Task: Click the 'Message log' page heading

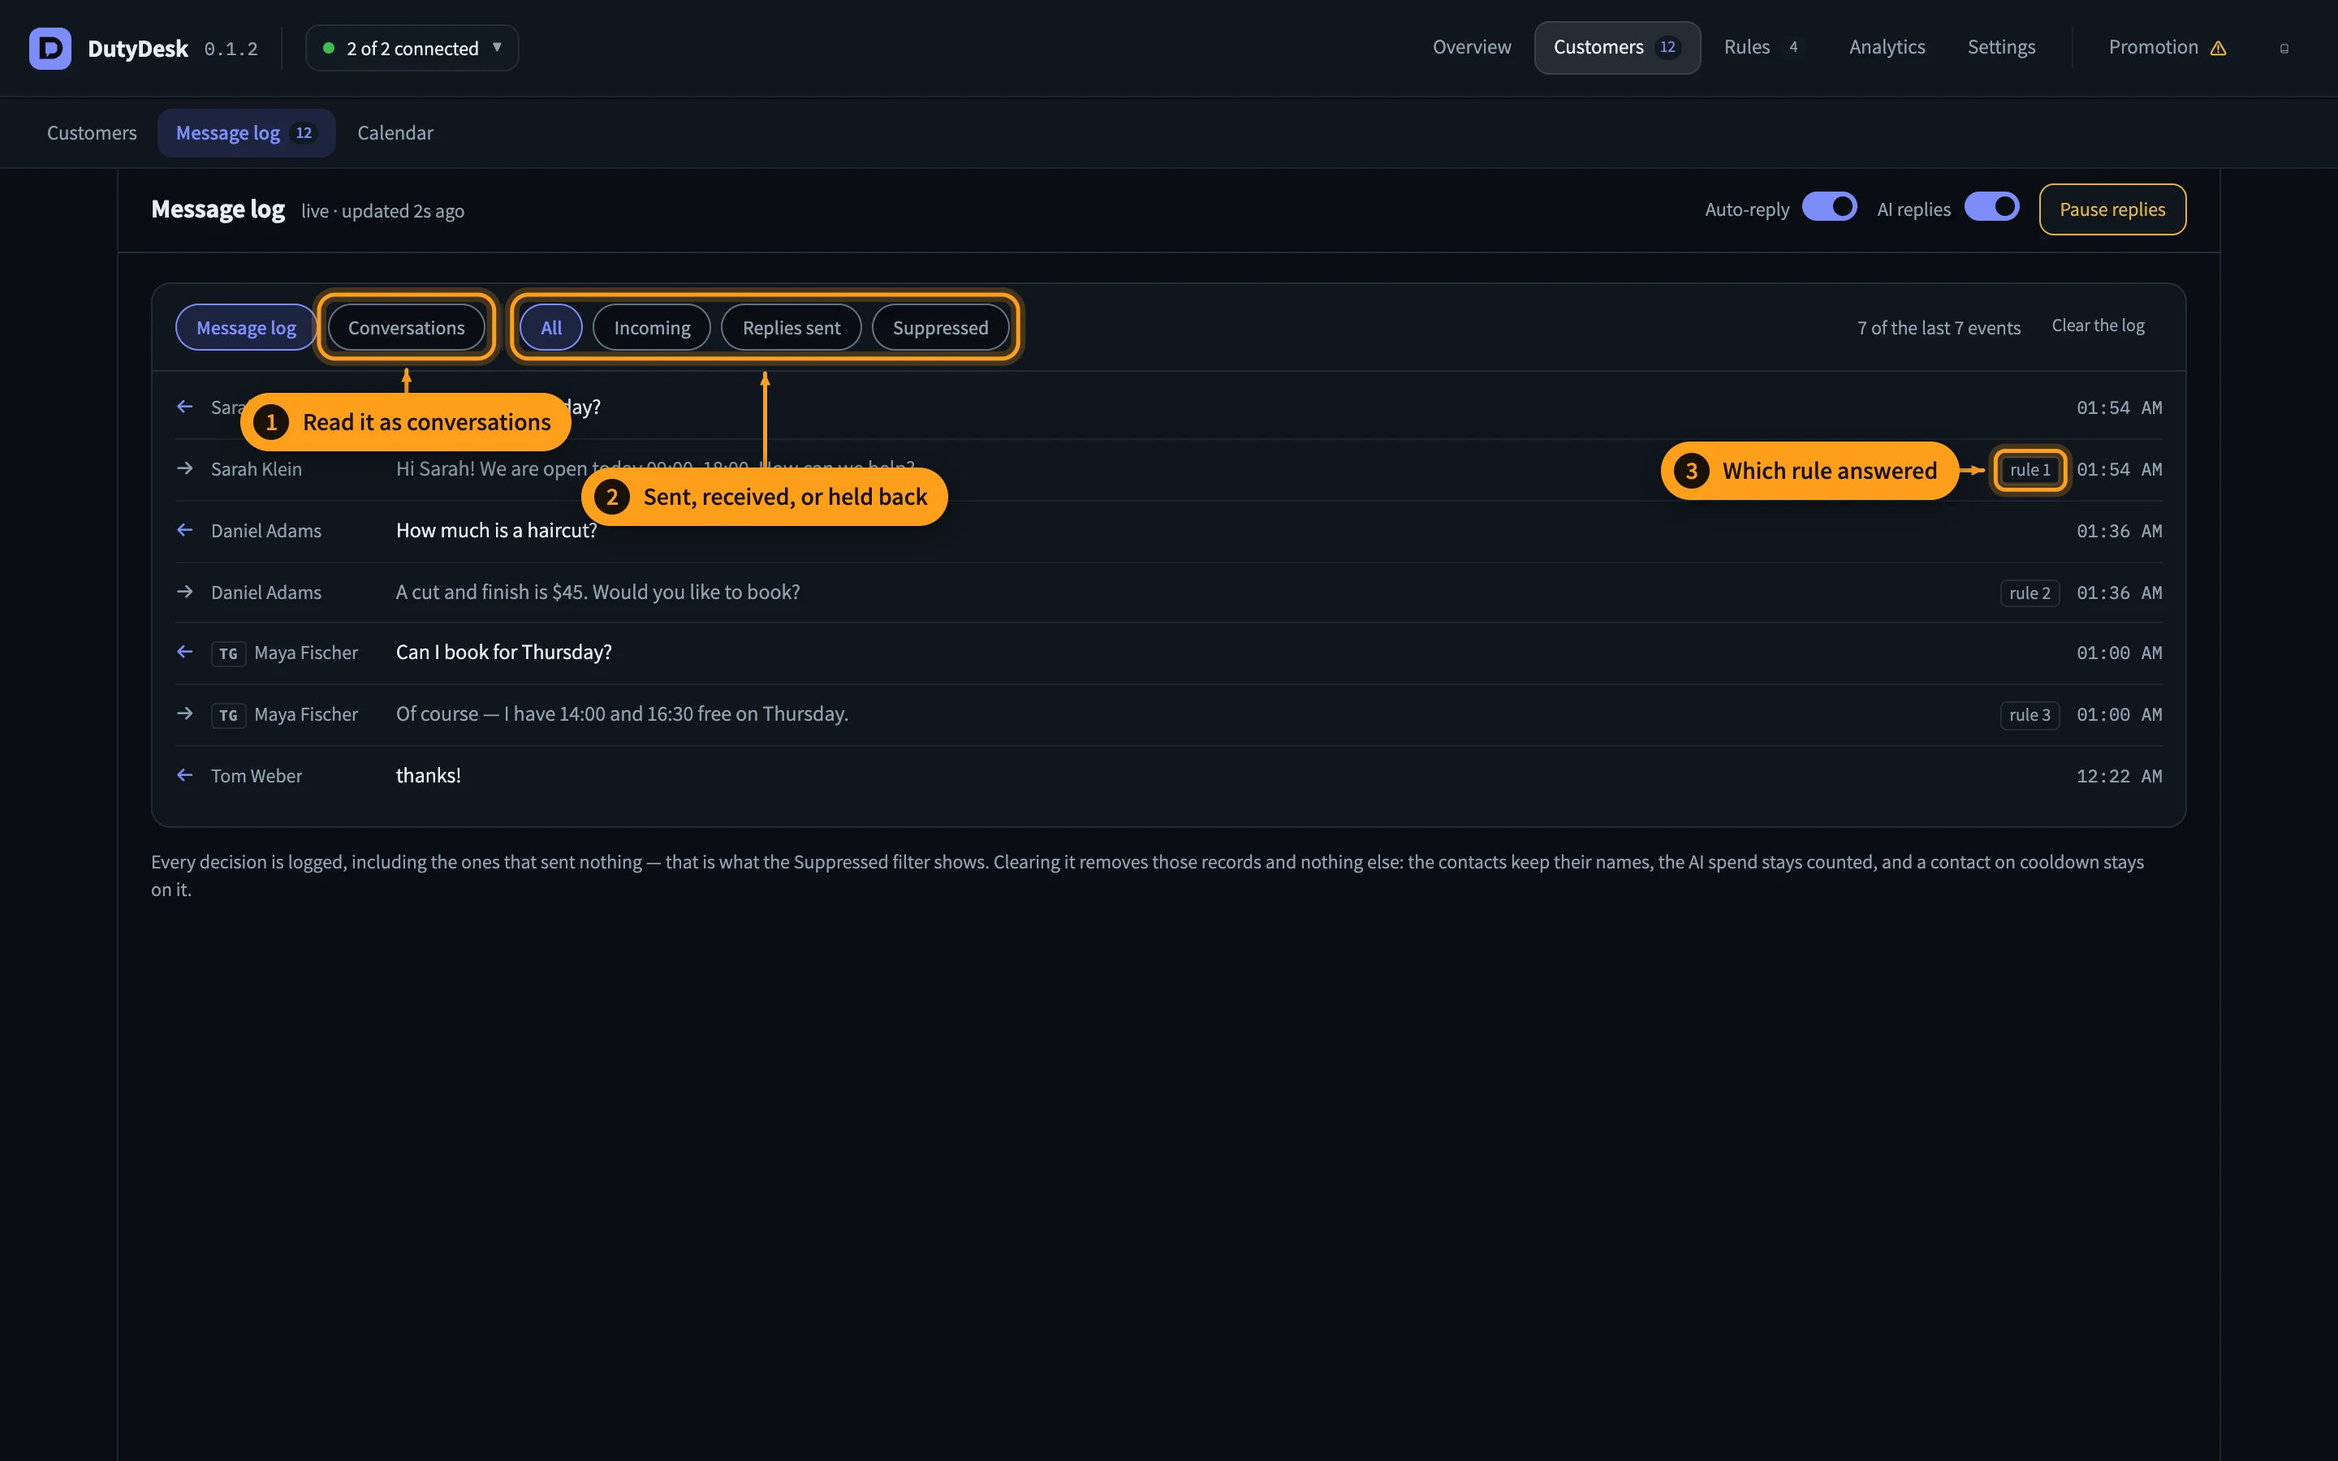Action: point(218,209)
